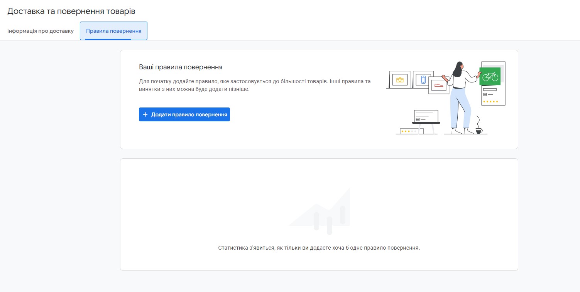The height and width of the screenshot is (292, 580).
Task: Click the green bicycle card
Action: click(x=490, y=76)
